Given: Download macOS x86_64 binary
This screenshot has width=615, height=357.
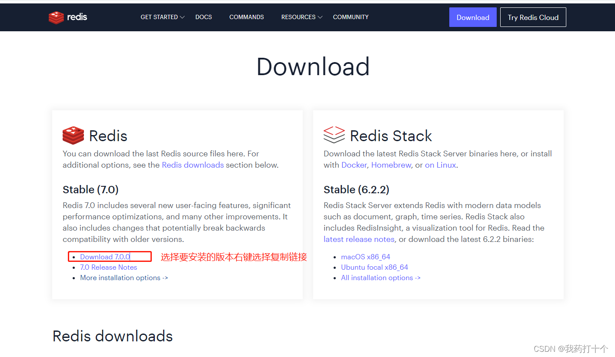Looking at the screenshot, I should pos(365,257).
